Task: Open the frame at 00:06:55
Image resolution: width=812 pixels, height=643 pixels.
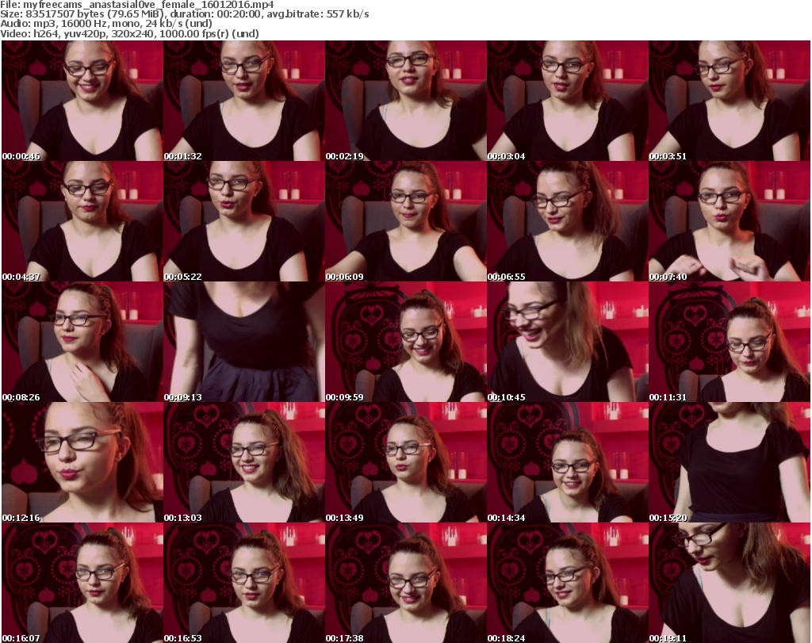Action: (567, 221)
